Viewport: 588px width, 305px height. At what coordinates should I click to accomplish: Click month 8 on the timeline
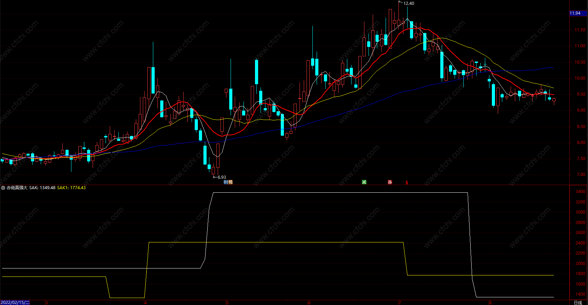coord(490,303)
